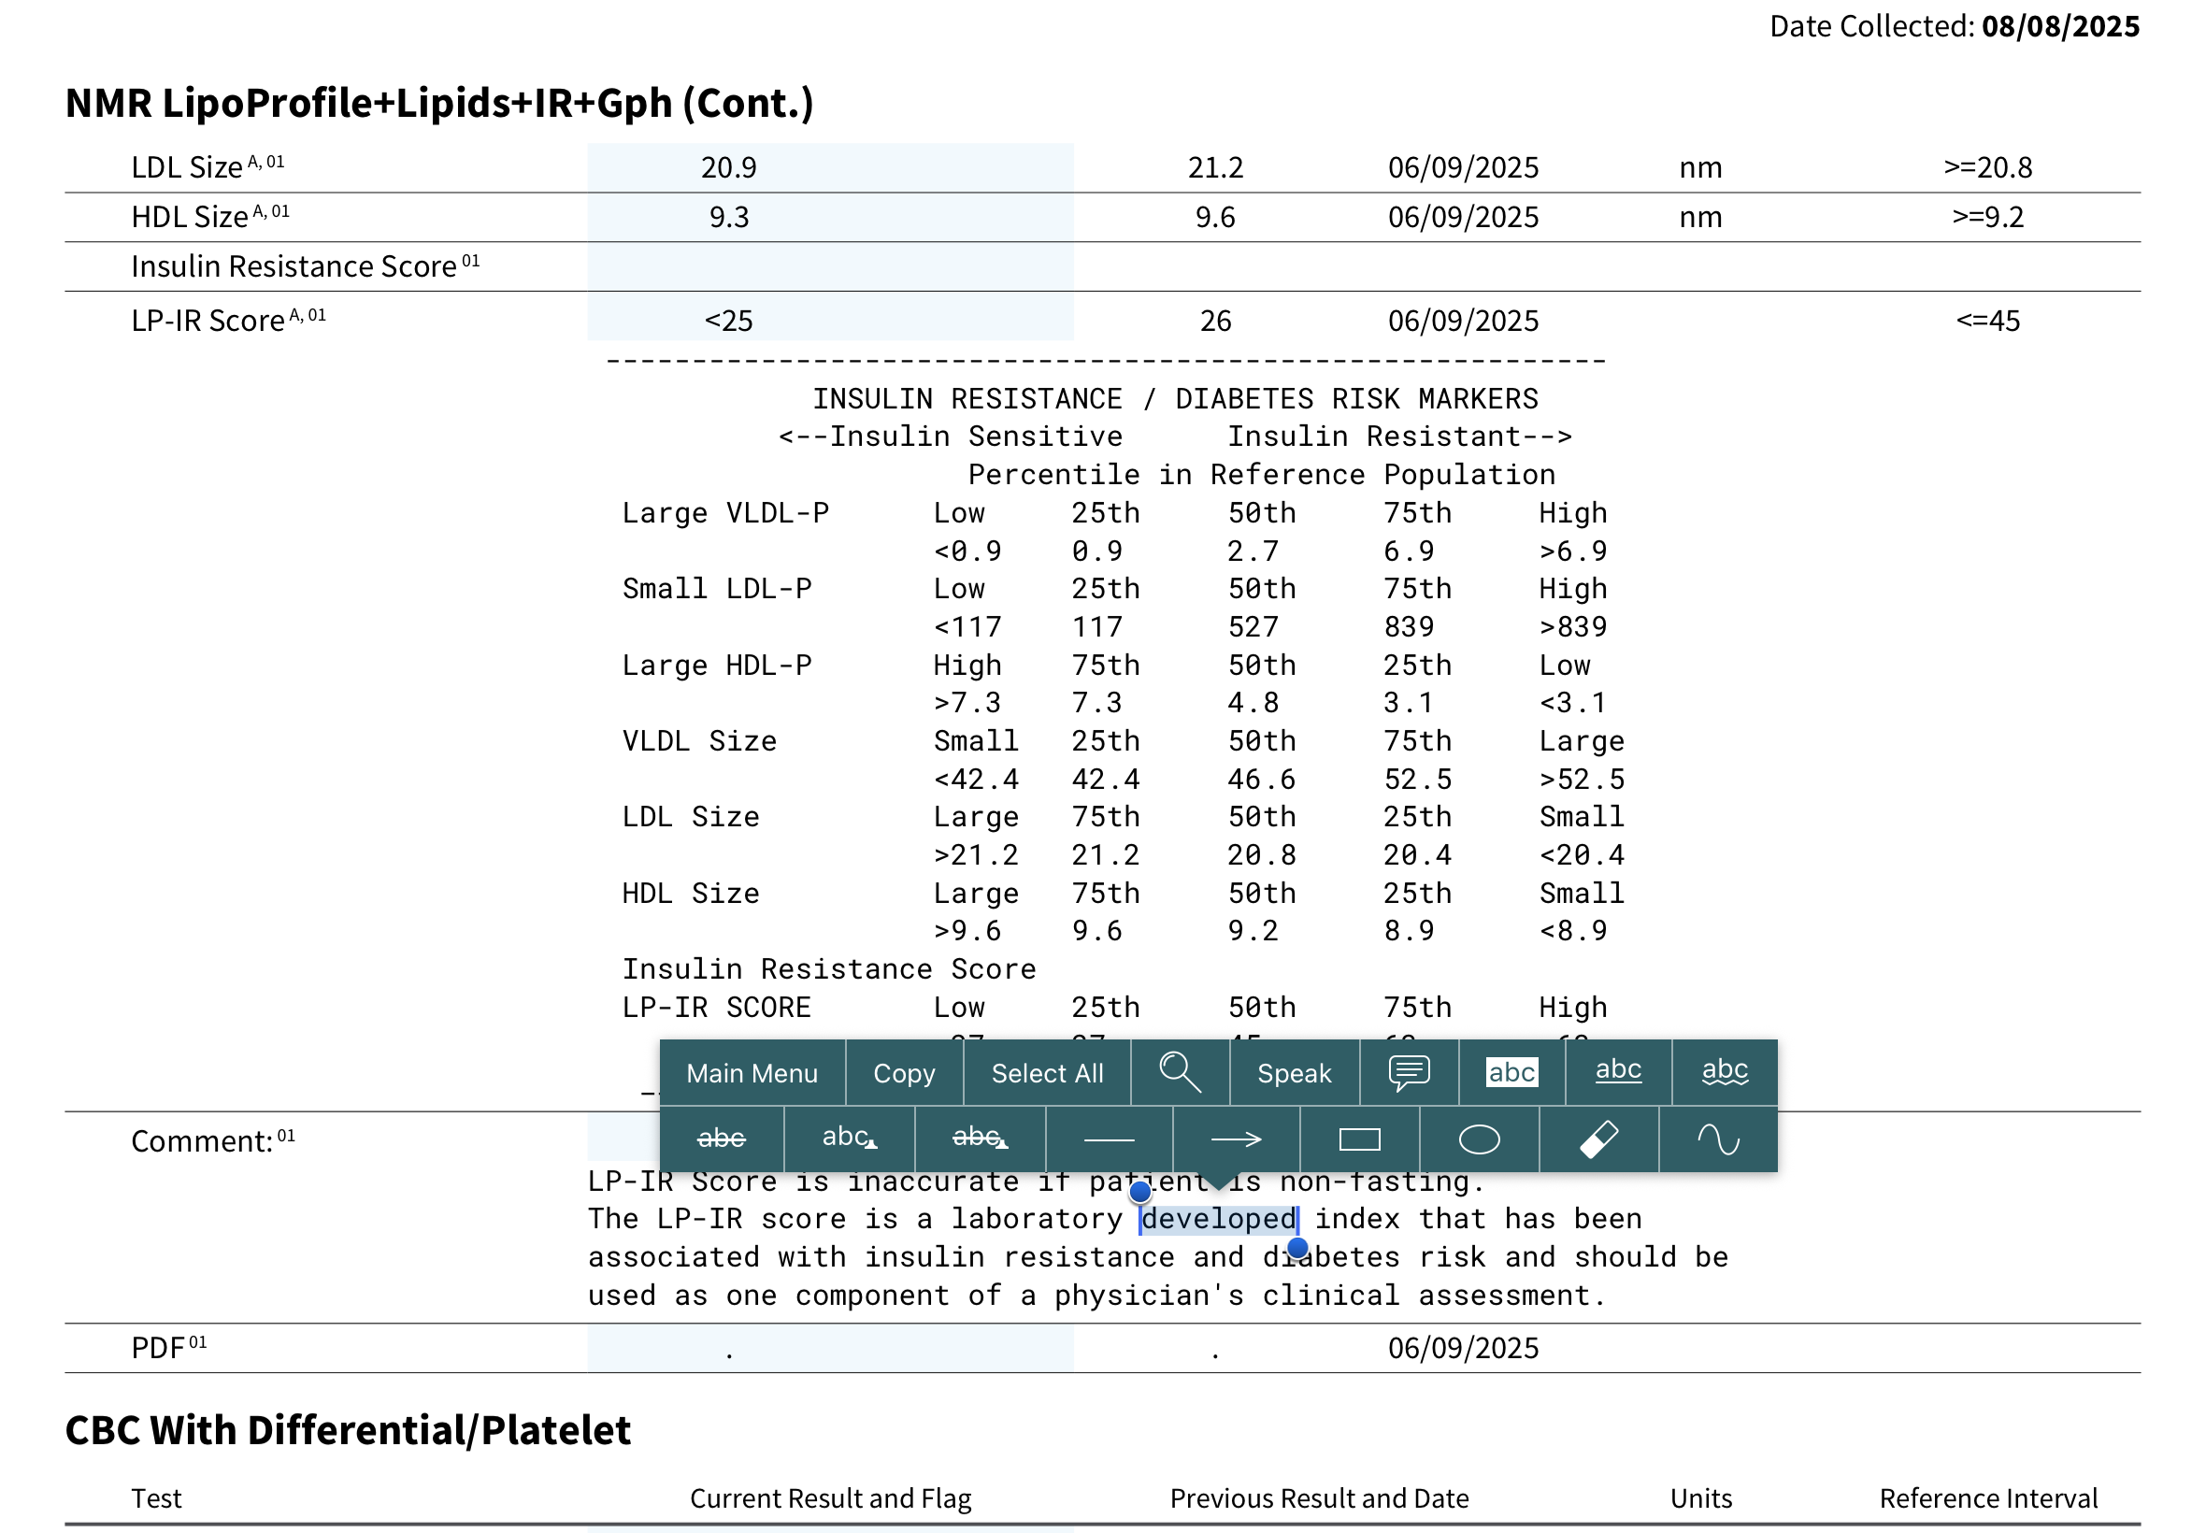2206x1533 pixels.
Task: Open Main Menu from the popup
Action: 752,1073
